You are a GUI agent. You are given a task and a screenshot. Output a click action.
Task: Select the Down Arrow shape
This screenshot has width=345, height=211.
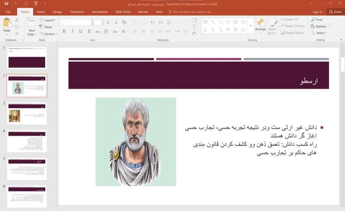coord(236,29)
